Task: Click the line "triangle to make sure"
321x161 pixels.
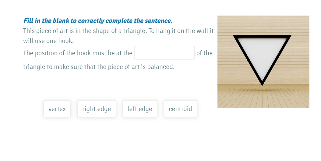Action: point(99,67)
